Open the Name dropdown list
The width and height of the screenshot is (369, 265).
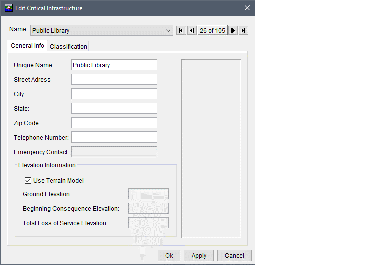pos(168,31)
